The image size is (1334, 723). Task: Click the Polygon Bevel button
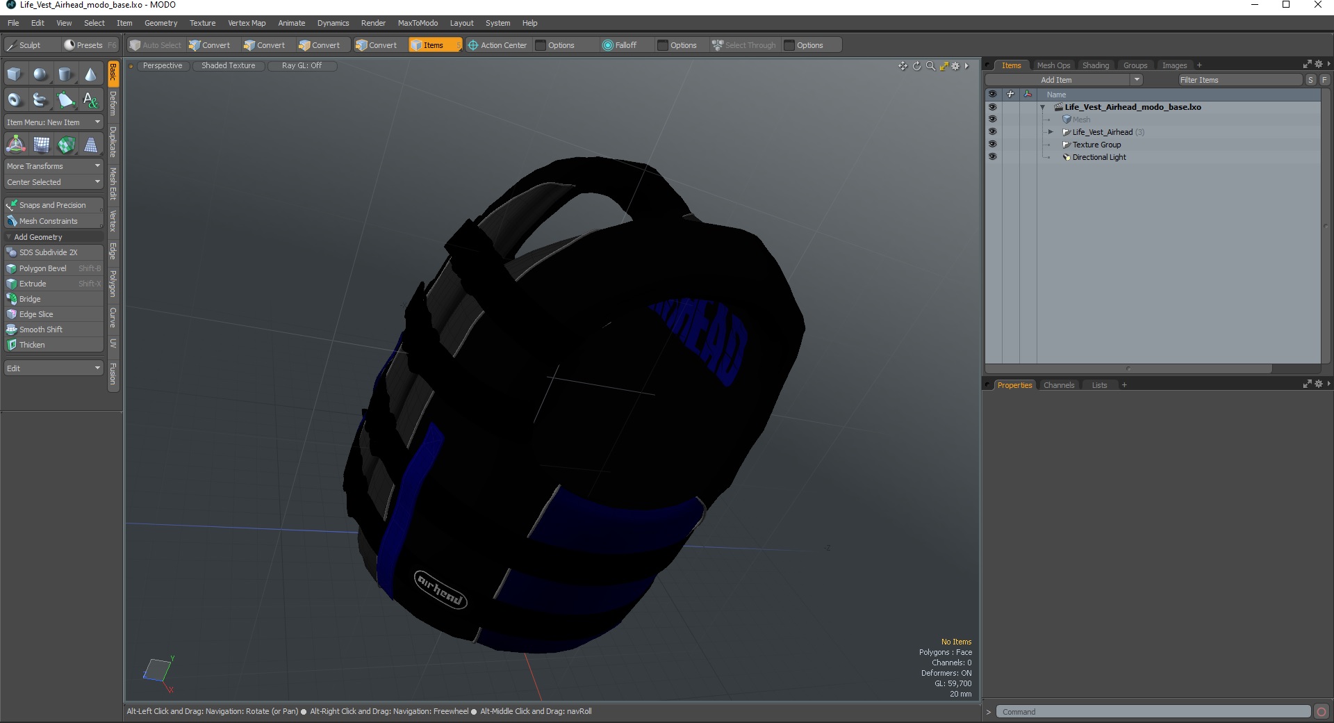click(x=53, y=268)
